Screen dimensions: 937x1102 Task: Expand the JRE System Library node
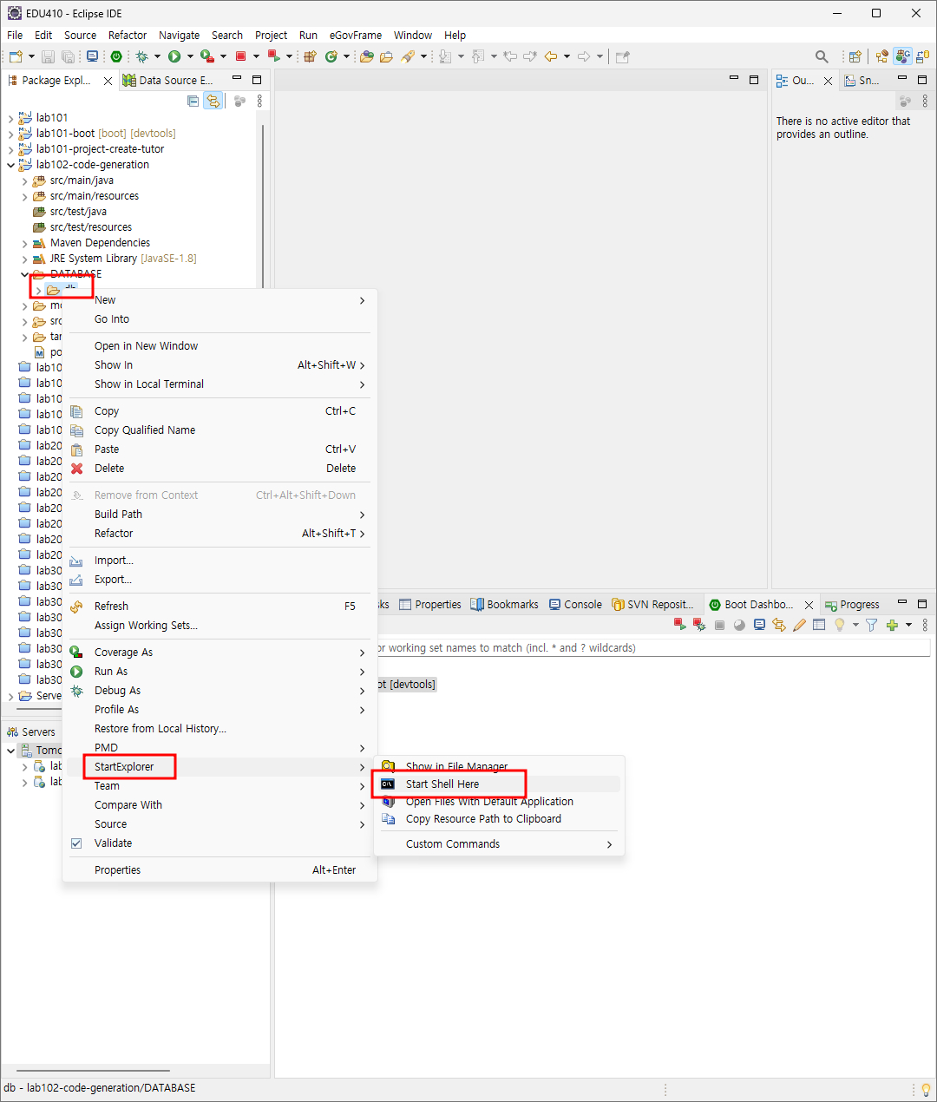point(24,259)
